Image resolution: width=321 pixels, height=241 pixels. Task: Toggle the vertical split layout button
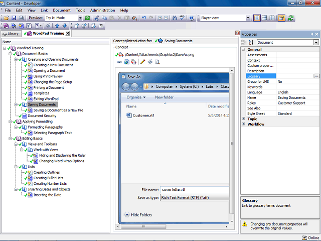(x=272, y=18)
